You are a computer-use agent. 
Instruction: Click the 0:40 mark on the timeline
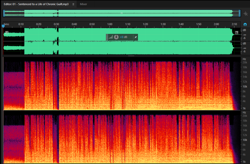(74, 24)
